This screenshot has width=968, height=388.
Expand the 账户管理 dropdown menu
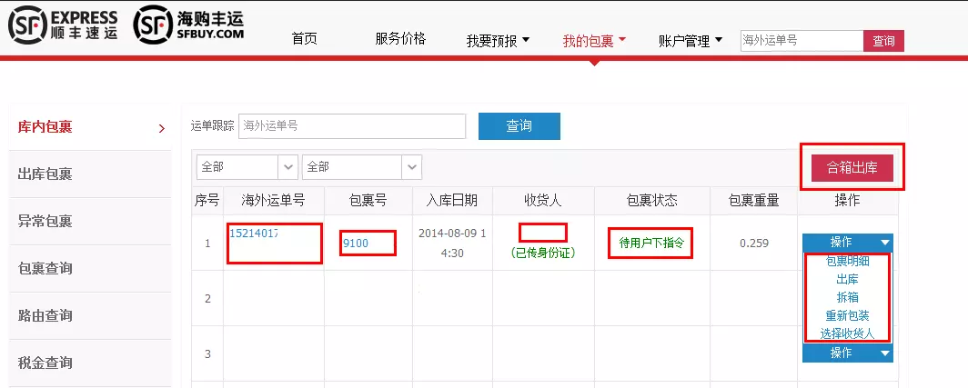pyautogui.click(x=691, y=41)
